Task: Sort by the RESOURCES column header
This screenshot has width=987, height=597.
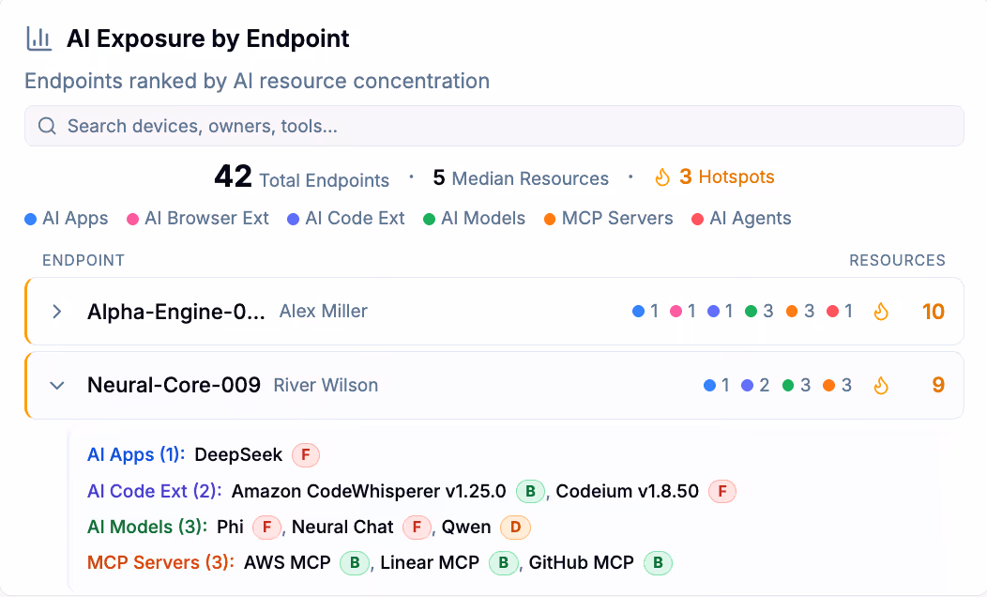Action: 897,260
